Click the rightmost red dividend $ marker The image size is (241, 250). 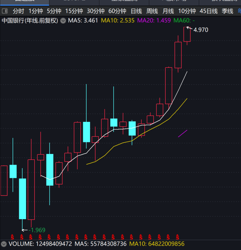pos(178,236)
